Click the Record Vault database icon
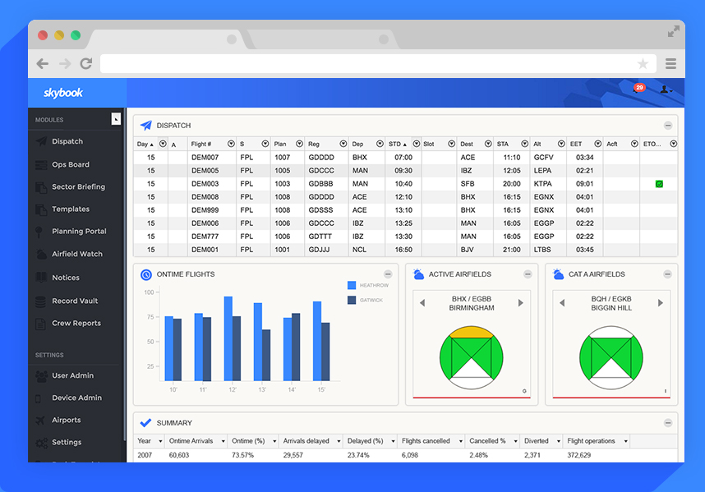 pos(40,301)
